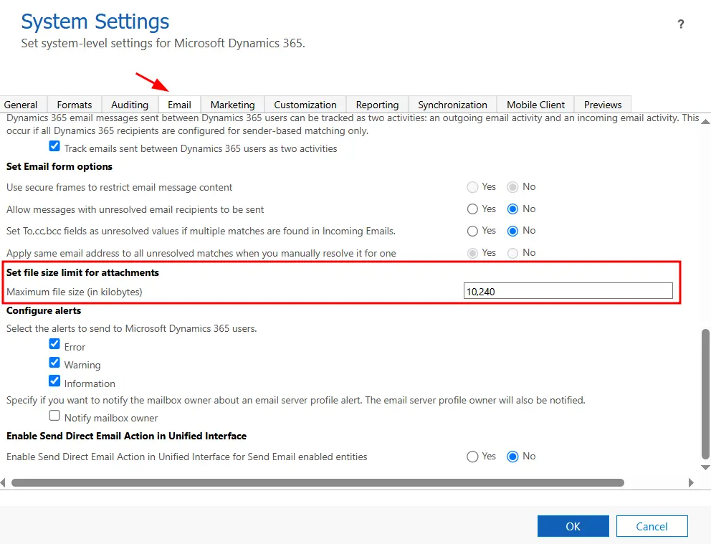Click the 'Set system-level settings for Microsoft Dynamics 365' subtitle
The width and height of the screenshot is (711, 544).
pos(163,44)
